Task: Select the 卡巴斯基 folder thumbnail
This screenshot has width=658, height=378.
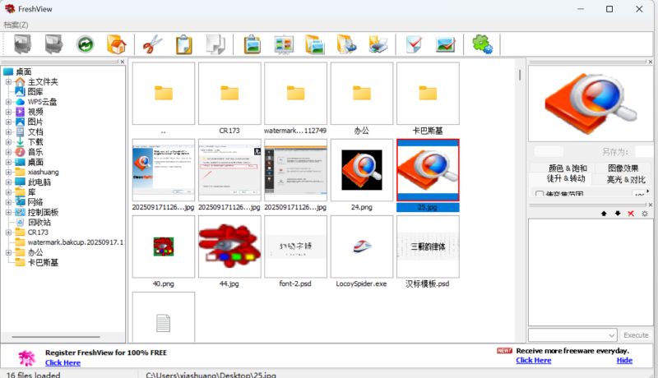Action: pyautogui.click(x=428, y=94)
